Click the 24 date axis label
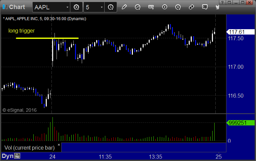The width and height of the screenshot is (256, 161). point(52,157)
